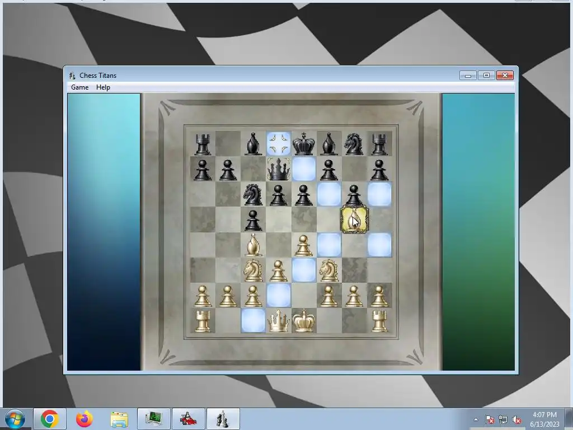This screenshot has width=573, height=430.
Task: Open the muted volume tray icon
Action: click(516, 419)
